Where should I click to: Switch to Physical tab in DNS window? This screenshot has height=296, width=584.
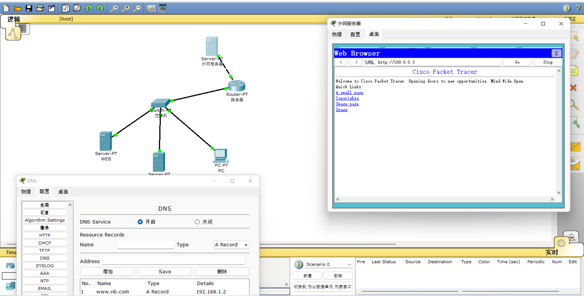click(x=26, y=192)
